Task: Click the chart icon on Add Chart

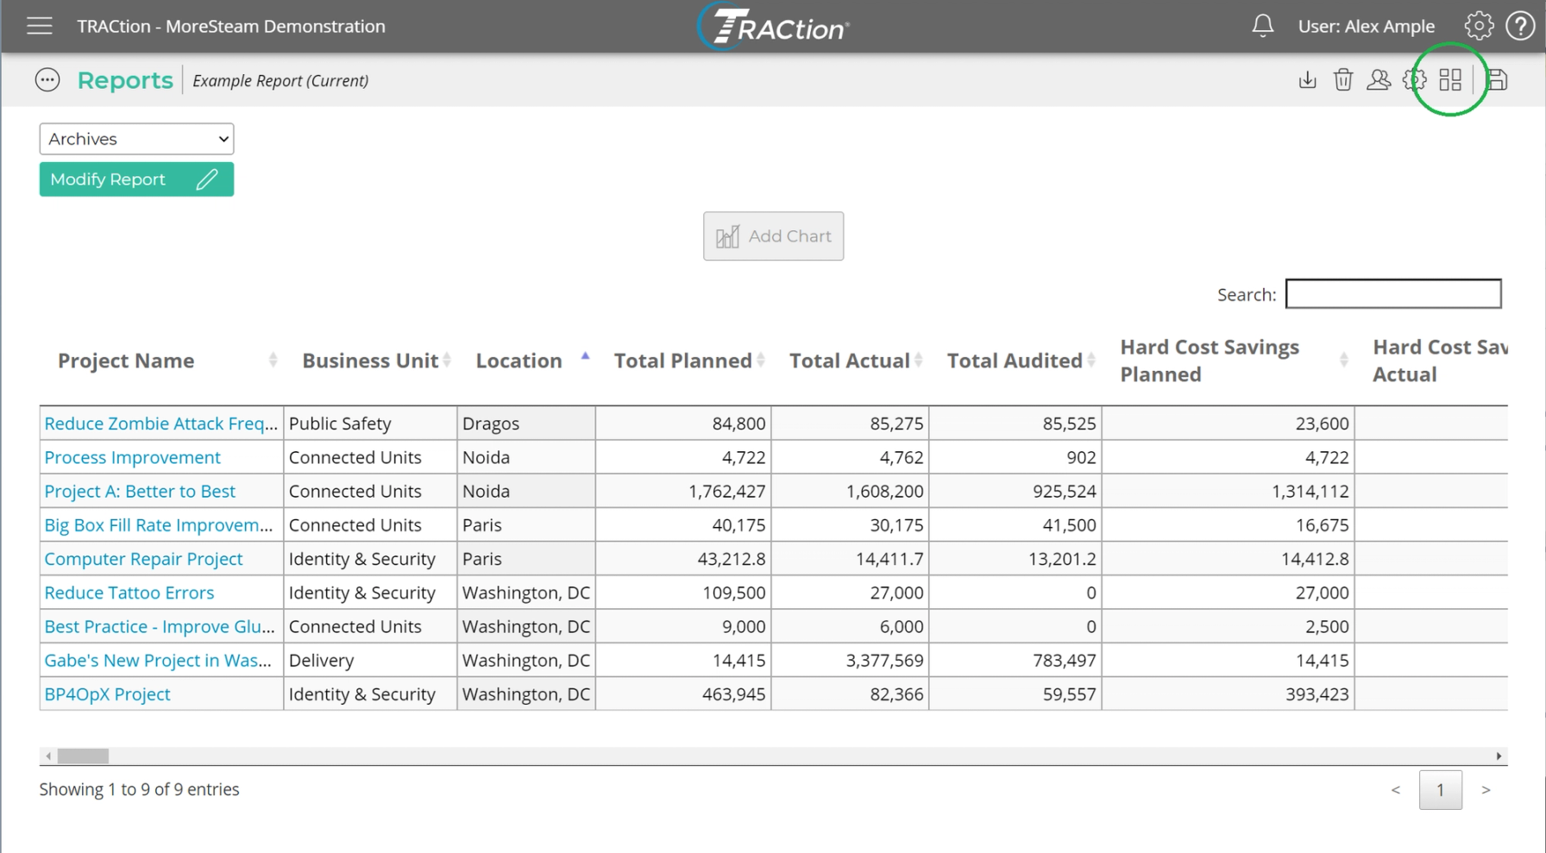Action: tap(727, 236)
